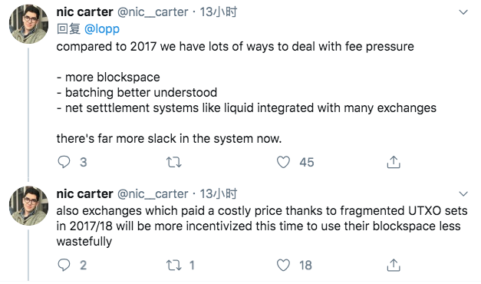
Task: Open the second tweet about fragmented UTXO sets
Action: 262,226
